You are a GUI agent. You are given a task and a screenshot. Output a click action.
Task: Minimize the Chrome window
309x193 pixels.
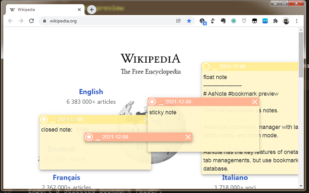point(275,3)
